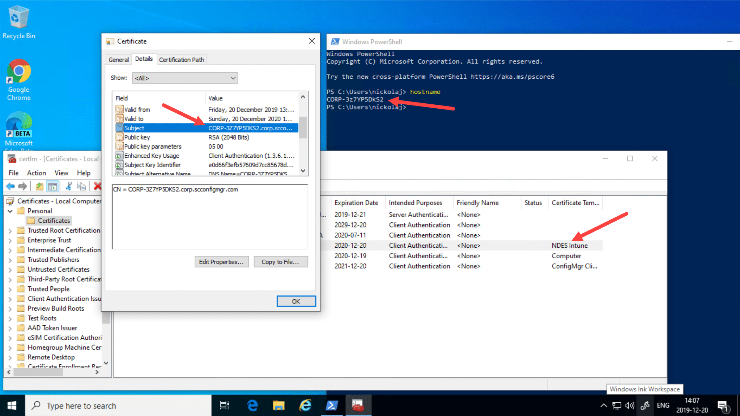Expand the Trusted Publishers node
740x416 pixels.
(10, 260)
